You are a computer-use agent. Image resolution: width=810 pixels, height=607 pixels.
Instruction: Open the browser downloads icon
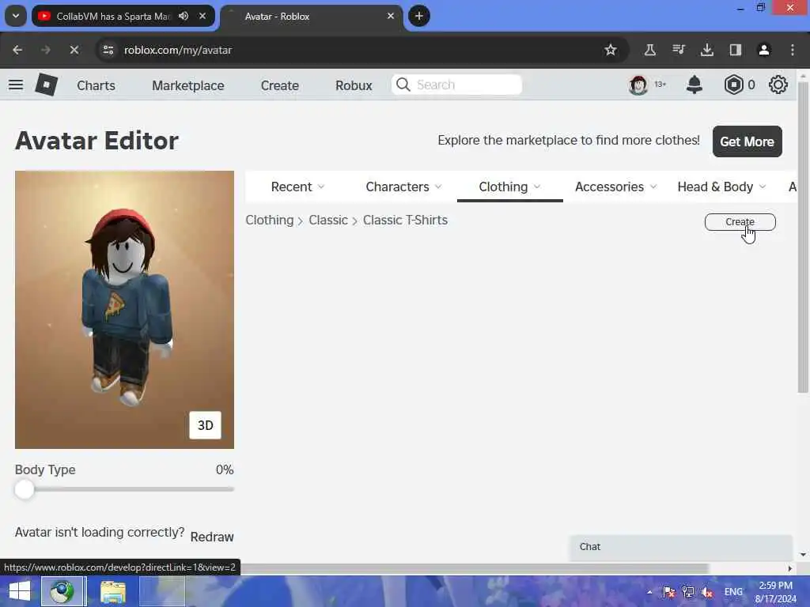coord(706,50)
